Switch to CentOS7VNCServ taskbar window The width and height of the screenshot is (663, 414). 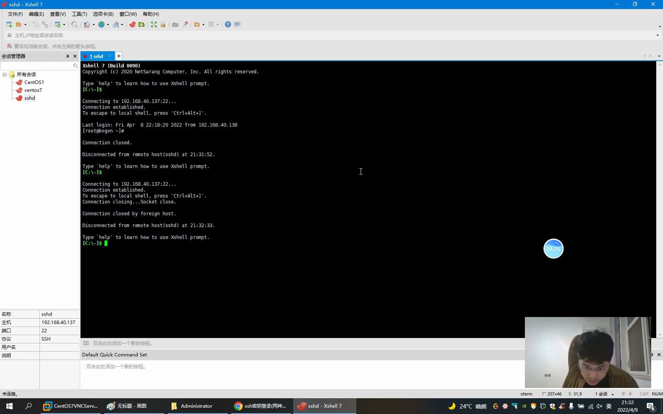point(71,406)
